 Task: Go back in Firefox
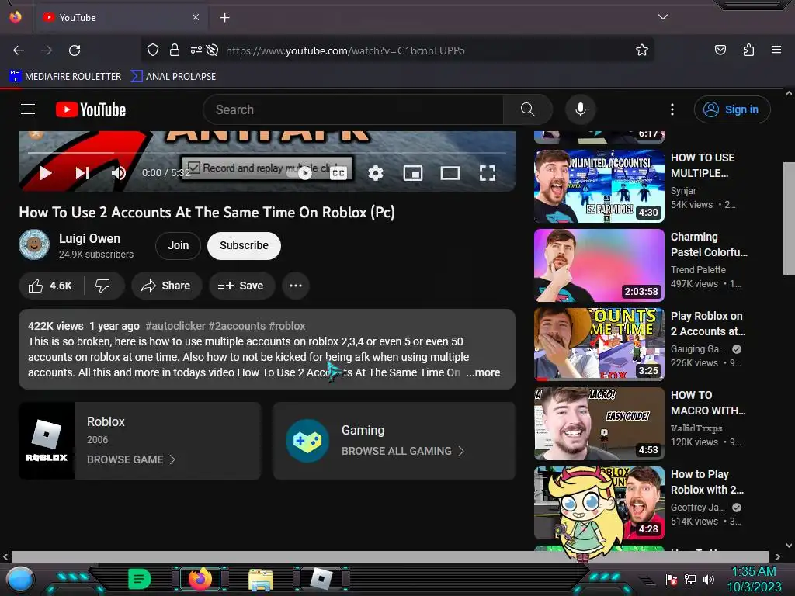19,50
